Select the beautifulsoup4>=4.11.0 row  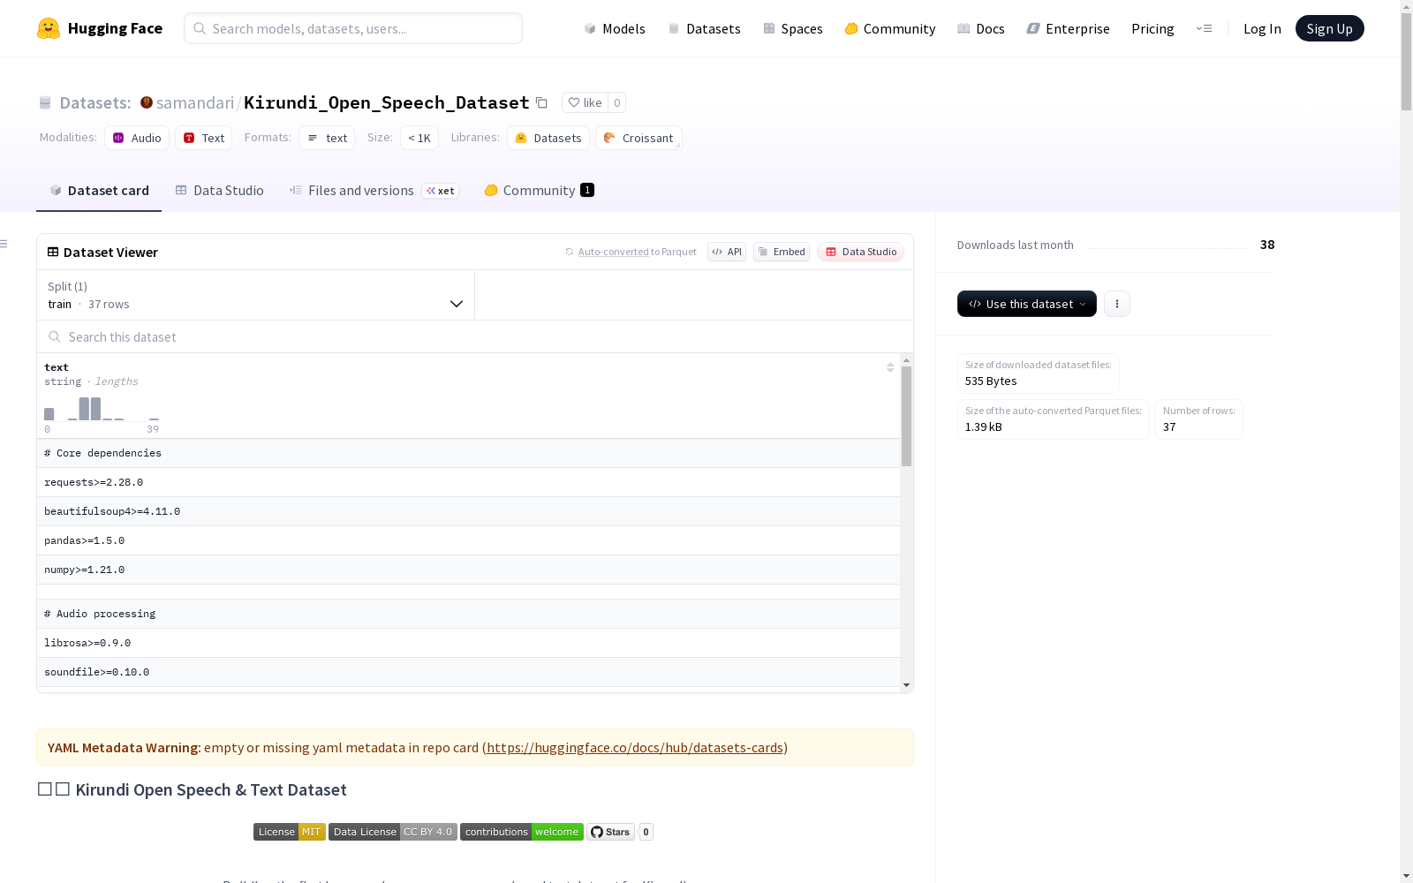[468, 511]
